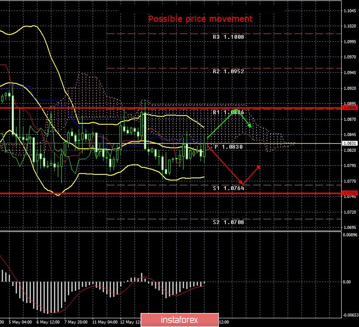Click the R2 1.0952 resistance label
The image size is (359, 327).
coord(228,72)
